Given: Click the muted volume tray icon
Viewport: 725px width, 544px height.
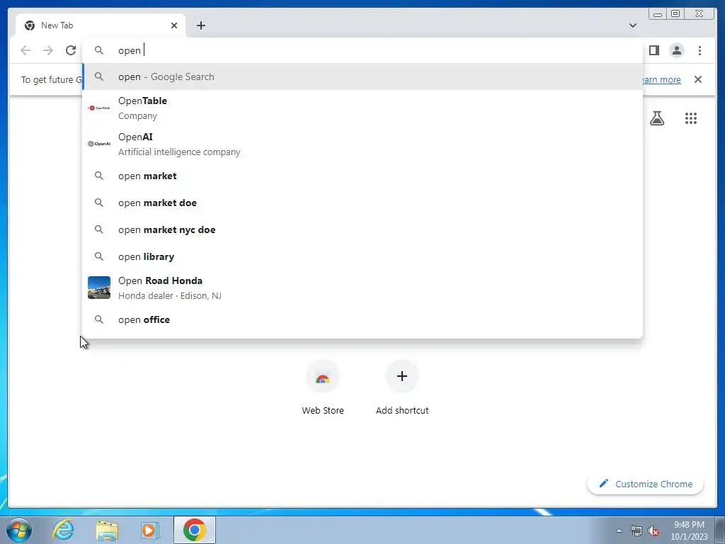Looking at the screenshot, I should [x=653, y=531].
